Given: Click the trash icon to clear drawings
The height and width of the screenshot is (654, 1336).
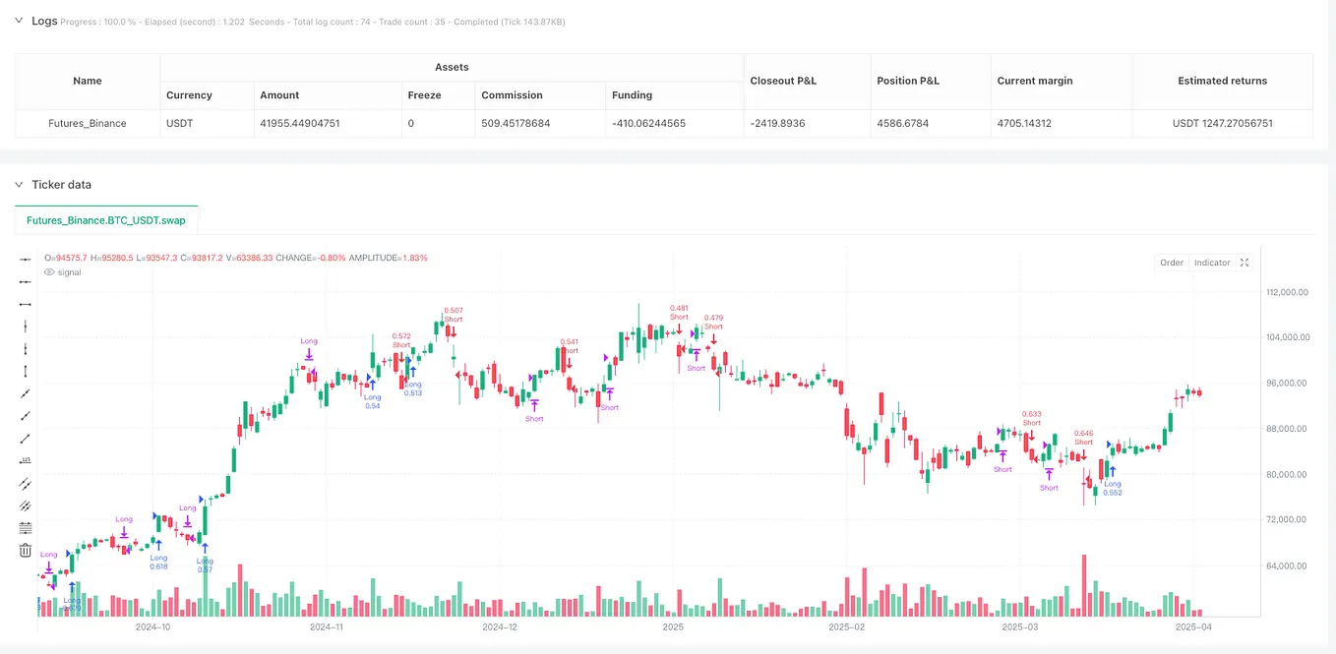Looking at the screenshot, I should [25, 551].
